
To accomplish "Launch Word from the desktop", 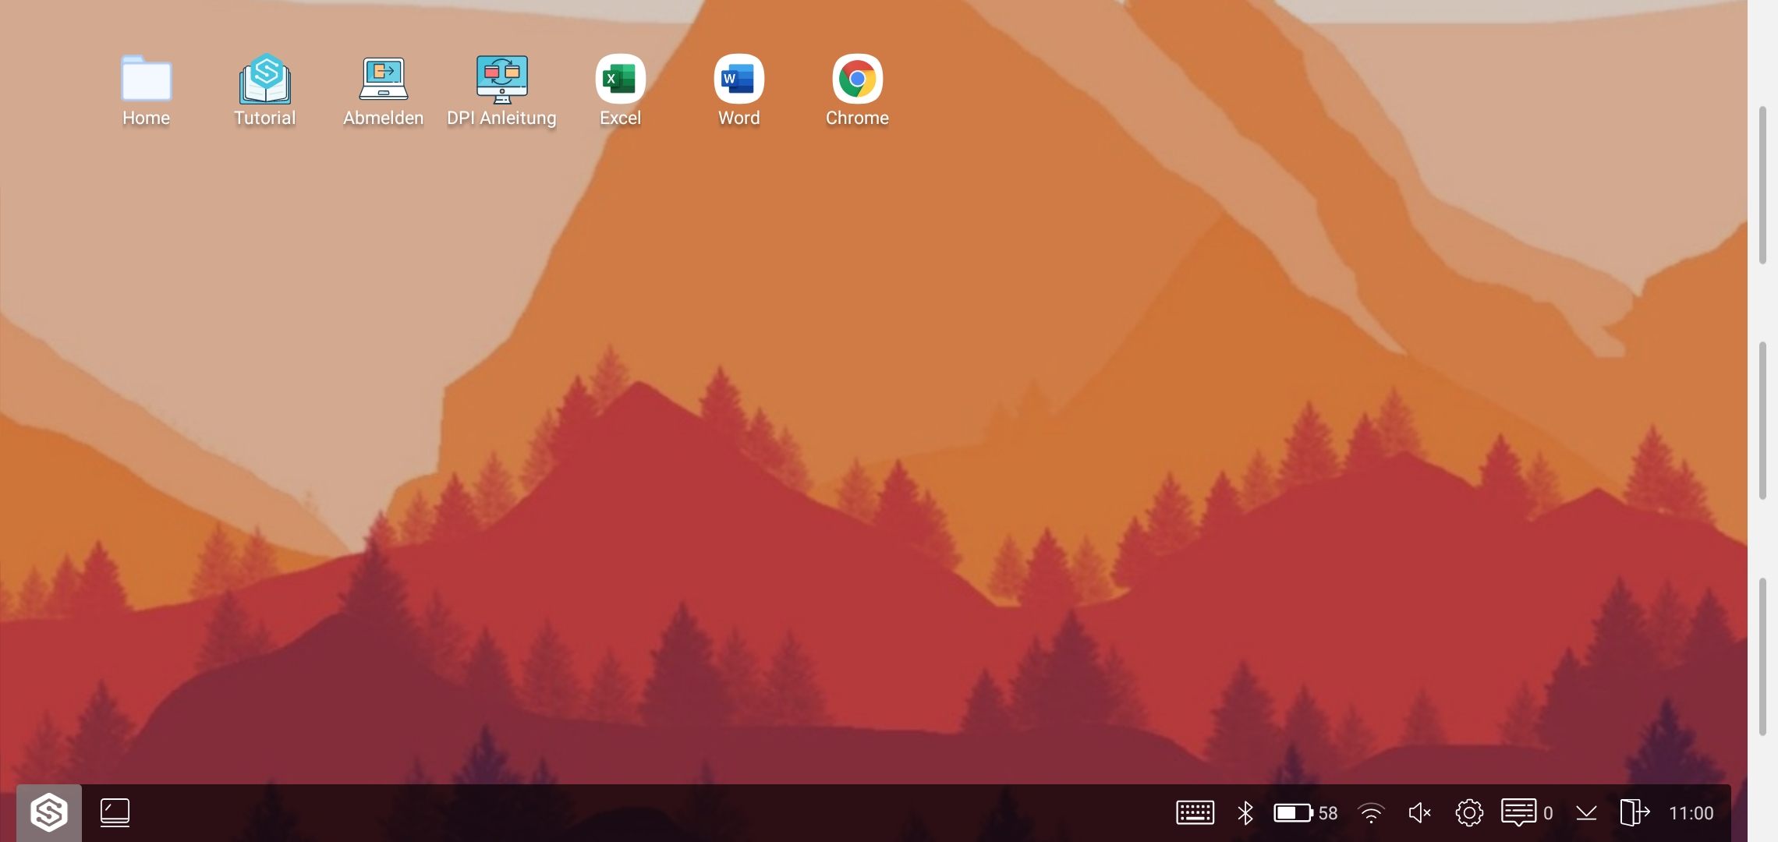I will (738, 79).
